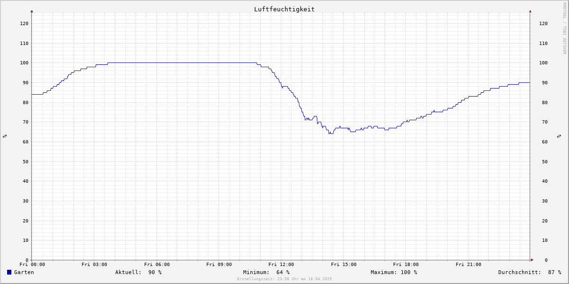The height and width of the screenshot is (284, 569).
Task: Click the left y-axis label '50'
Action: (26, 161)
